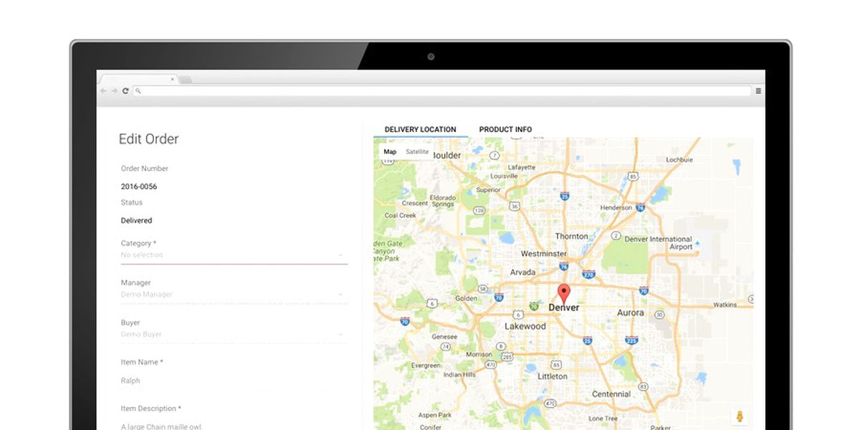The image size is (860, 430).
Task: Click the Evergreen label on map
Action: pyautogui.click(x=425, y=365)
